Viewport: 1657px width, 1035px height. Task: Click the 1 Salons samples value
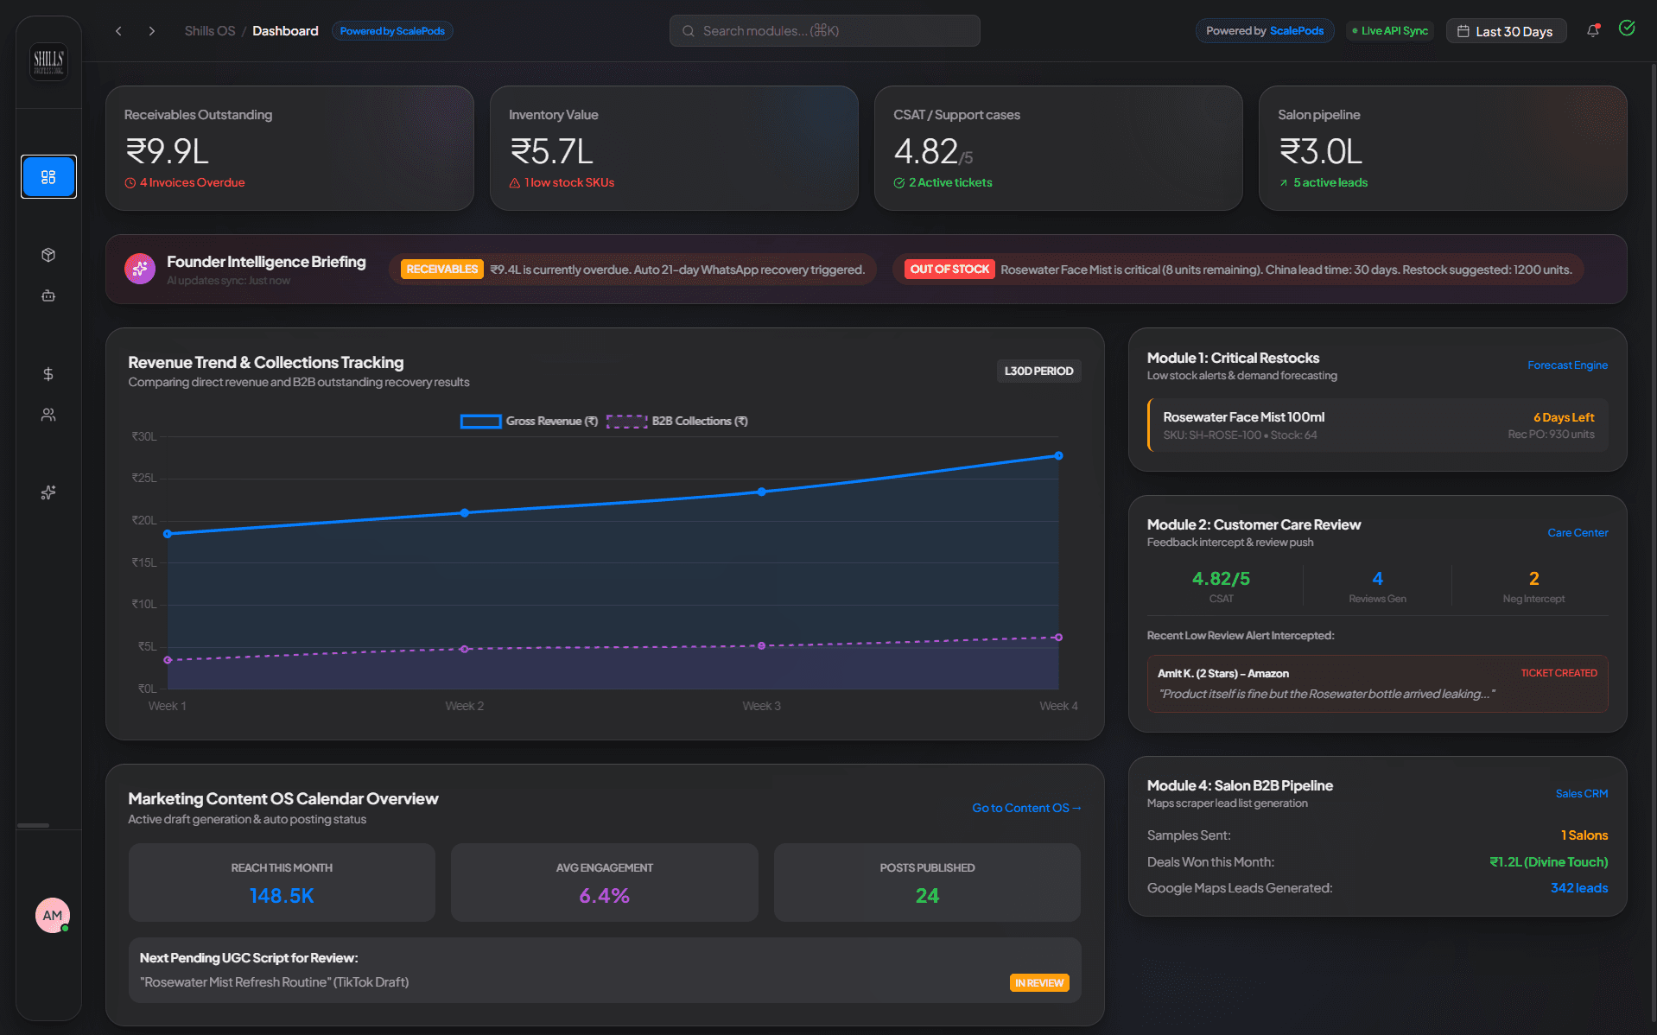click(x=1584, y=835)
